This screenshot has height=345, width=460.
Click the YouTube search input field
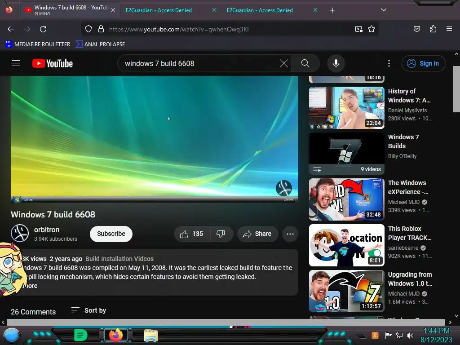pos(199,63)
